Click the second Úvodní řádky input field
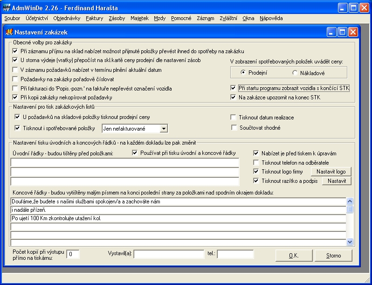This screenshot has height=285, width=372. [x=125, y=172]
